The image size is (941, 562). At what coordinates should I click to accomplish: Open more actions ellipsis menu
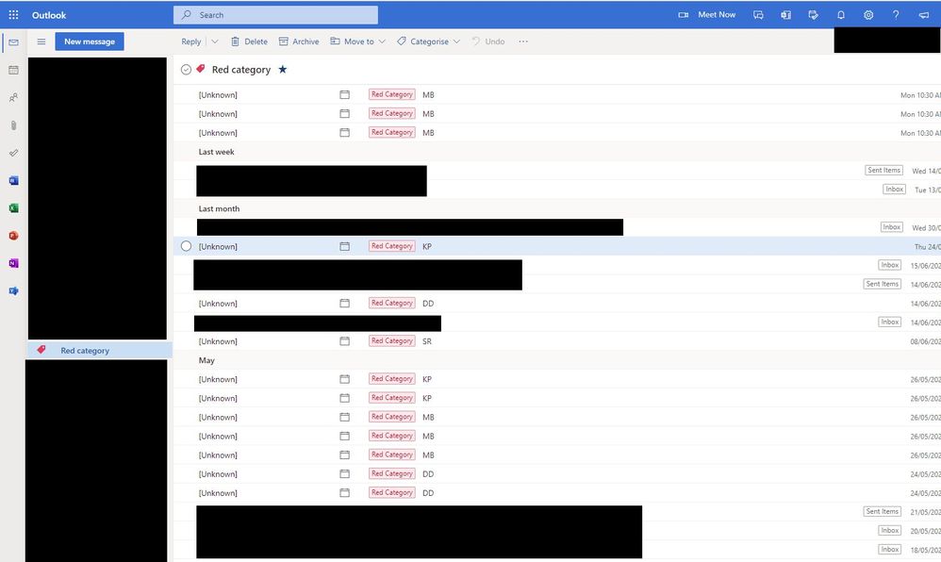(523, 41)
